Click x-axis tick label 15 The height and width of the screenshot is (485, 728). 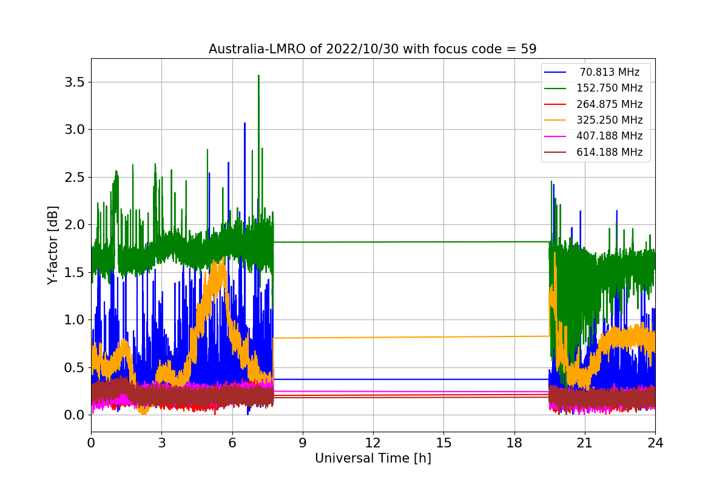click(443, 443)
